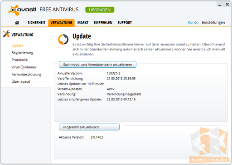232x165 pixels.
Task: Click release date 21.03.2013 20:59:09
Action: 121,79
